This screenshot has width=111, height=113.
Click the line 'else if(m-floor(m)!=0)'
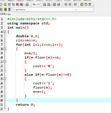tap(48, 75)
